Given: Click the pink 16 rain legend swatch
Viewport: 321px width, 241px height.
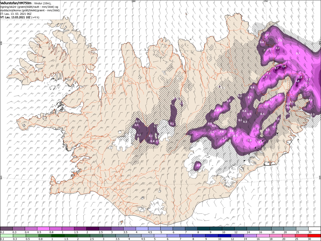Looking at the screenshot, I should (x=263, y=235).
